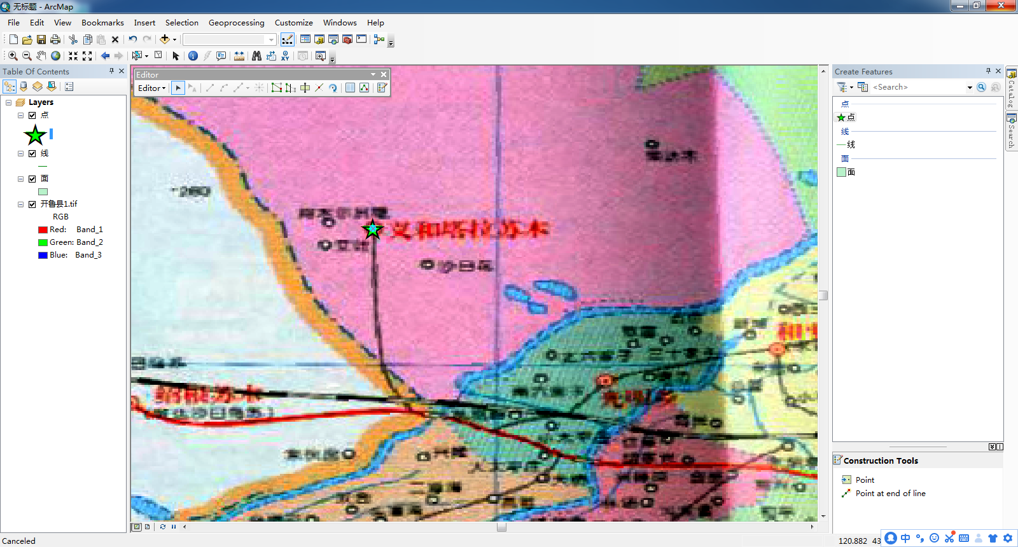List table of contents by visibility
The width and height of the screenshot is (1018, 547).
click(38, 87)
